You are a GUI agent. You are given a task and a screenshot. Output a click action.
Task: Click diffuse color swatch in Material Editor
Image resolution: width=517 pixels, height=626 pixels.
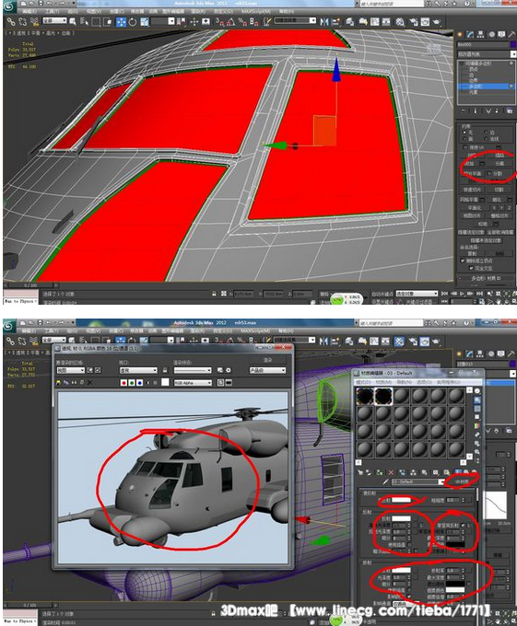[402, 500]
